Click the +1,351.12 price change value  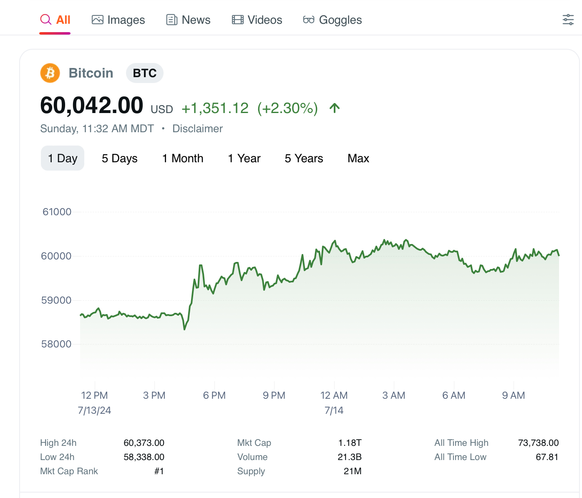point(215,108)
